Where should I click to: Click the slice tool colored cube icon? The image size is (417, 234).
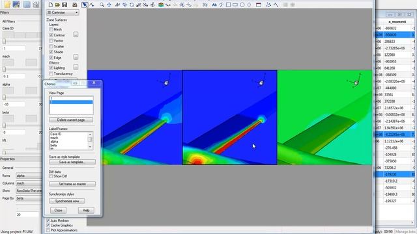pos(161,5)
